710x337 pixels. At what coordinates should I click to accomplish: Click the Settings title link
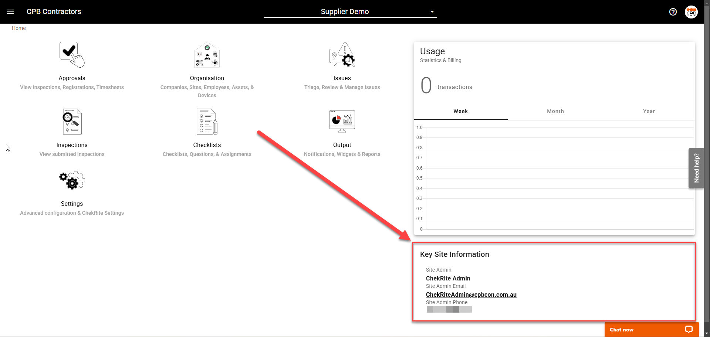72,204
